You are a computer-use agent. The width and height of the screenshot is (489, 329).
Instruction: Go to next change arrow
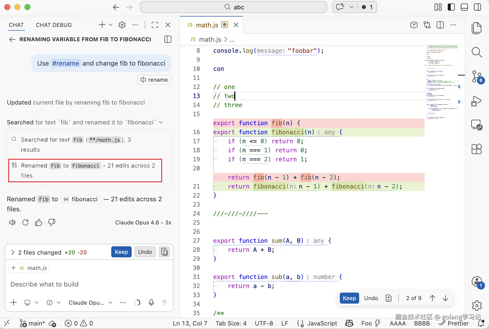click(x=445, y=298)
